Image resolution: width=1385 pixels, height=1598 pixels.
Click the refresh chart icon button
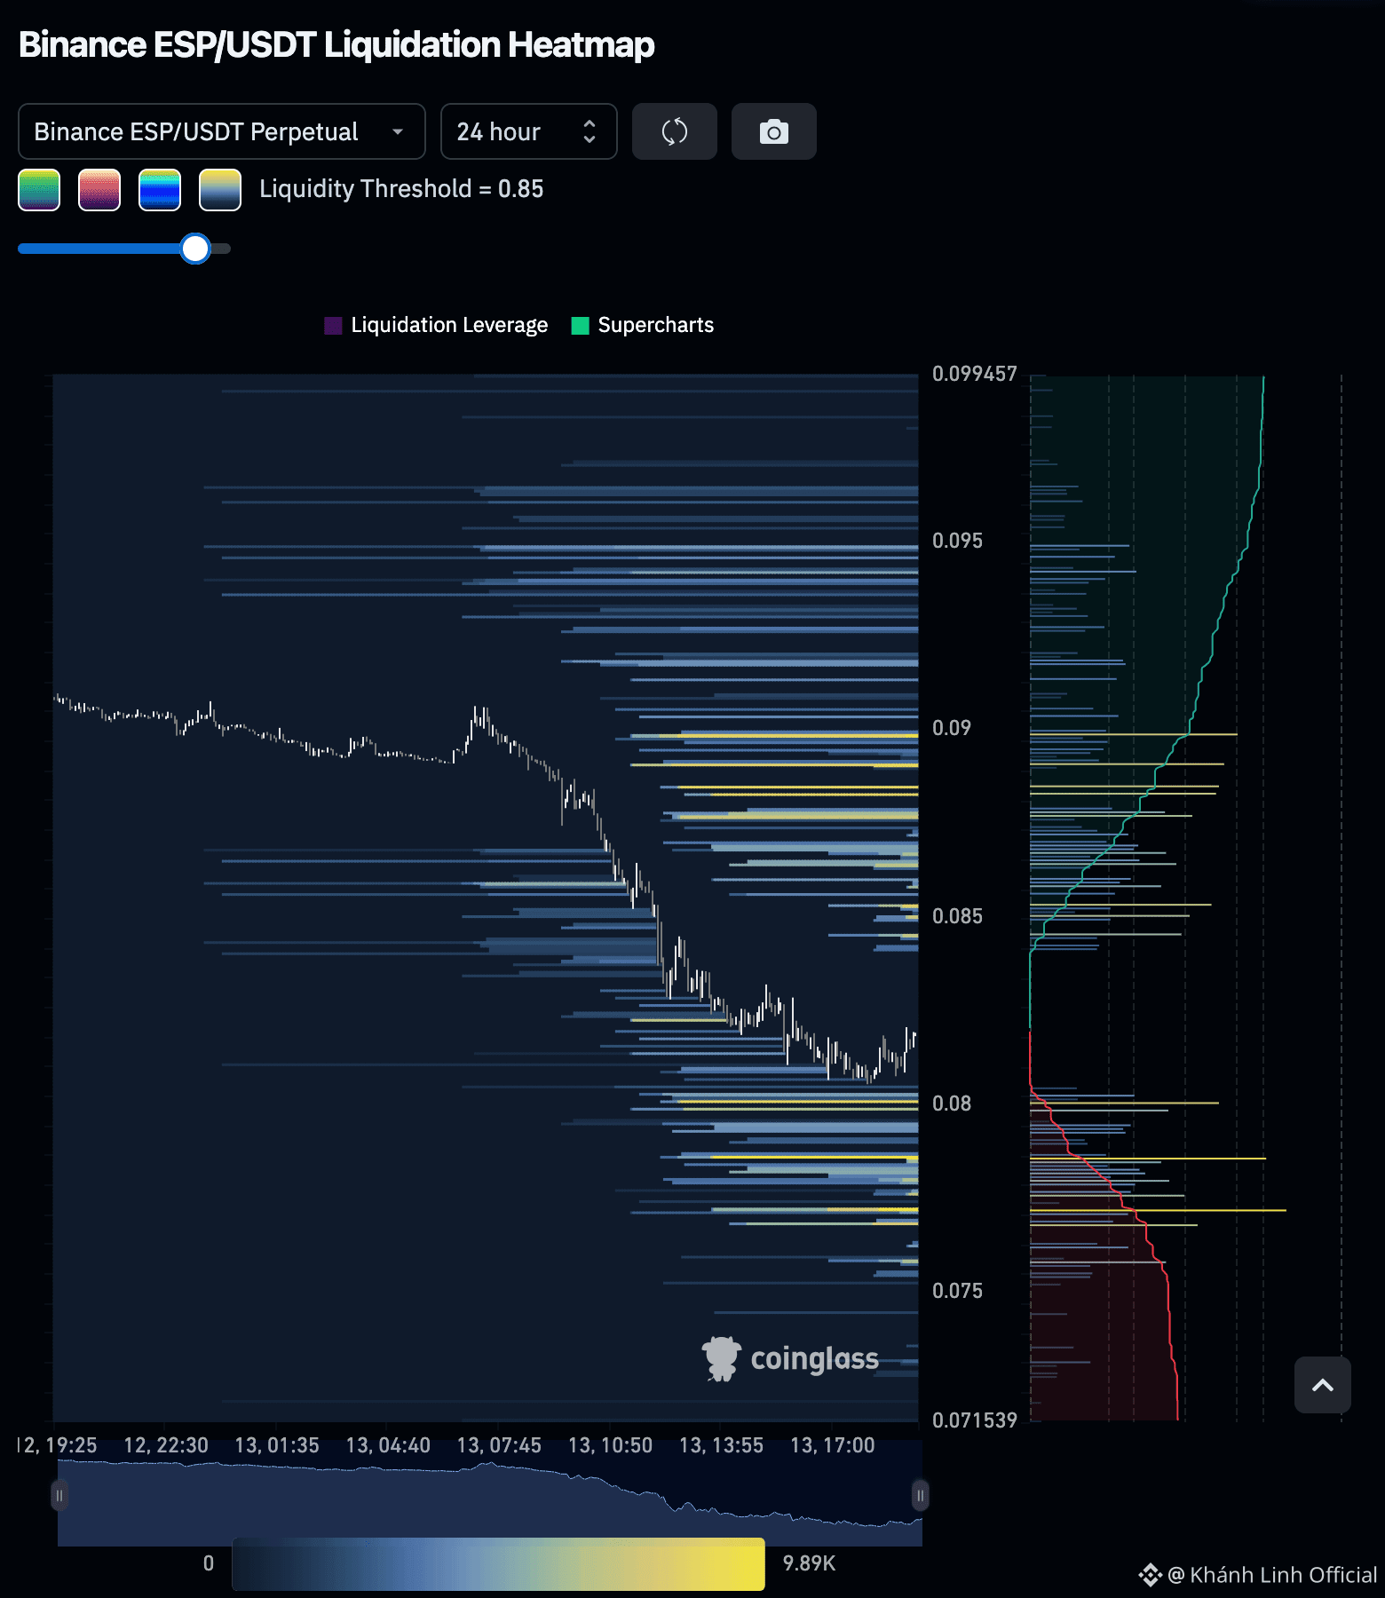click(x=675, y=131)
